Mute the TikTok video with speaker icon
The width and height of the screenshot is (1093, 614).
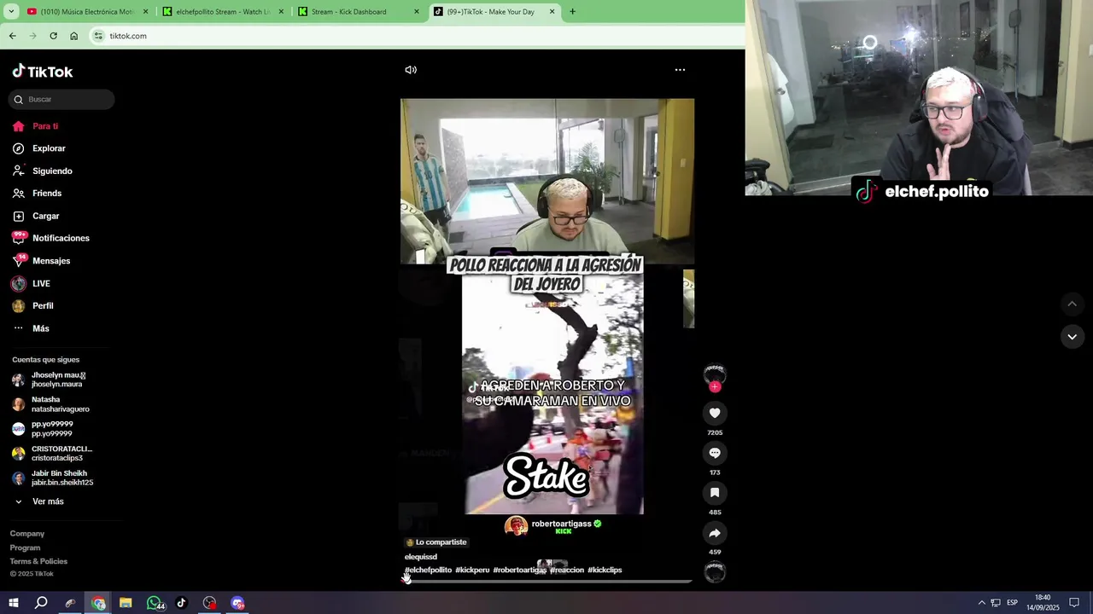pos(411,70)
